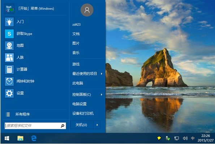Expand the 控制面板(C) submenu arrow

click(x=102, y=95)
